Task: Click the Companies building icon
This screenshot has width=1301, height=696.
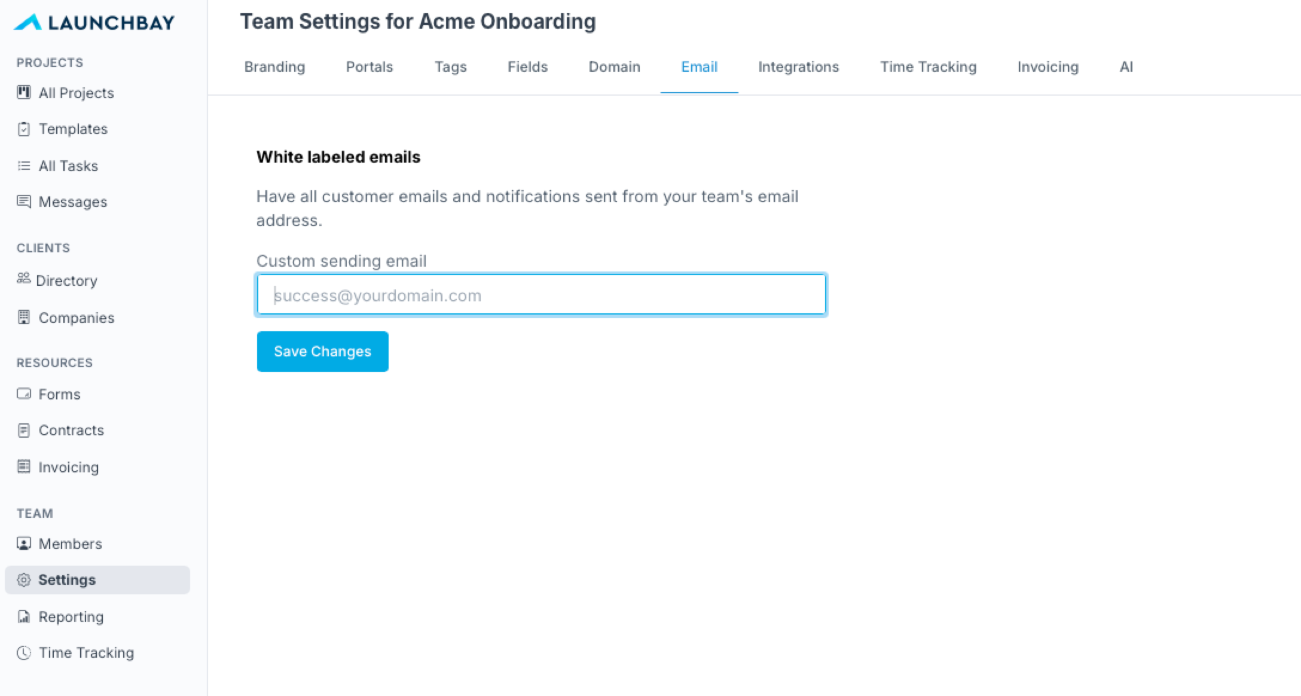Action: 24,318
